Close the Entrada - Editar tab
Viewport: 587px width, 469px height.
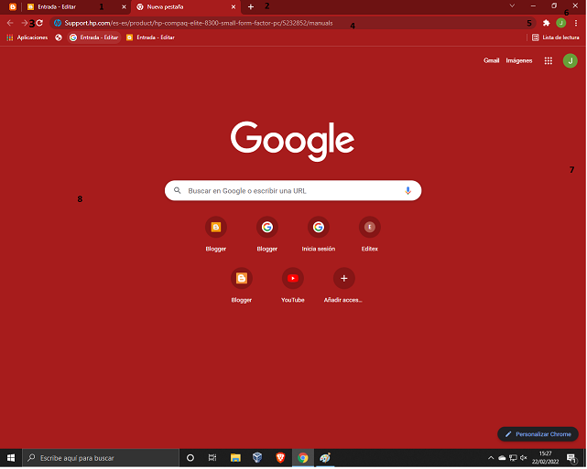[124, 6]
